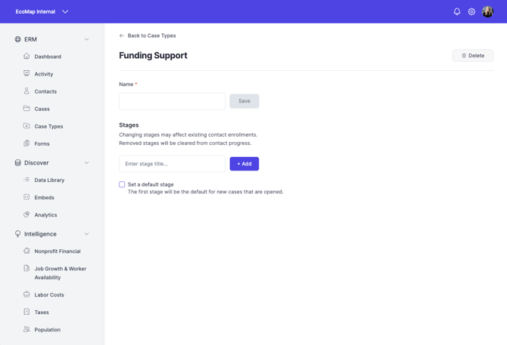The height and width of the screenshot is (345, 507).
Task: Click the Save button
Action: click(244, 101)
